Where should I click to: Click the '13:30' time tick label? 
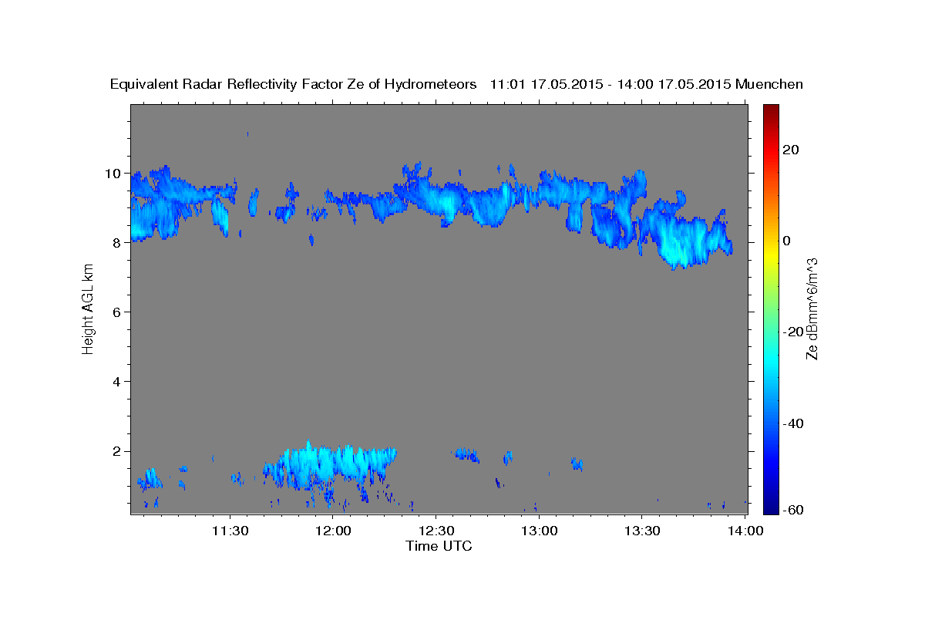pos(642,531)
